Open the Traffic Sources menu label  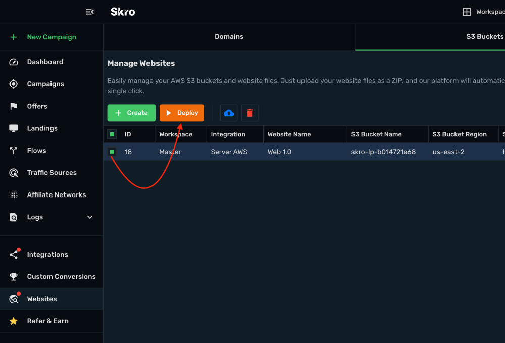coord(52,173)
